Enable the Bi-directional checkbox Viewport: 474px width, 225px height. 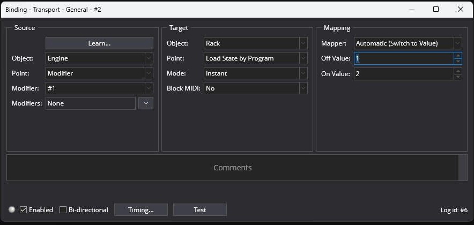coord(63,209)
